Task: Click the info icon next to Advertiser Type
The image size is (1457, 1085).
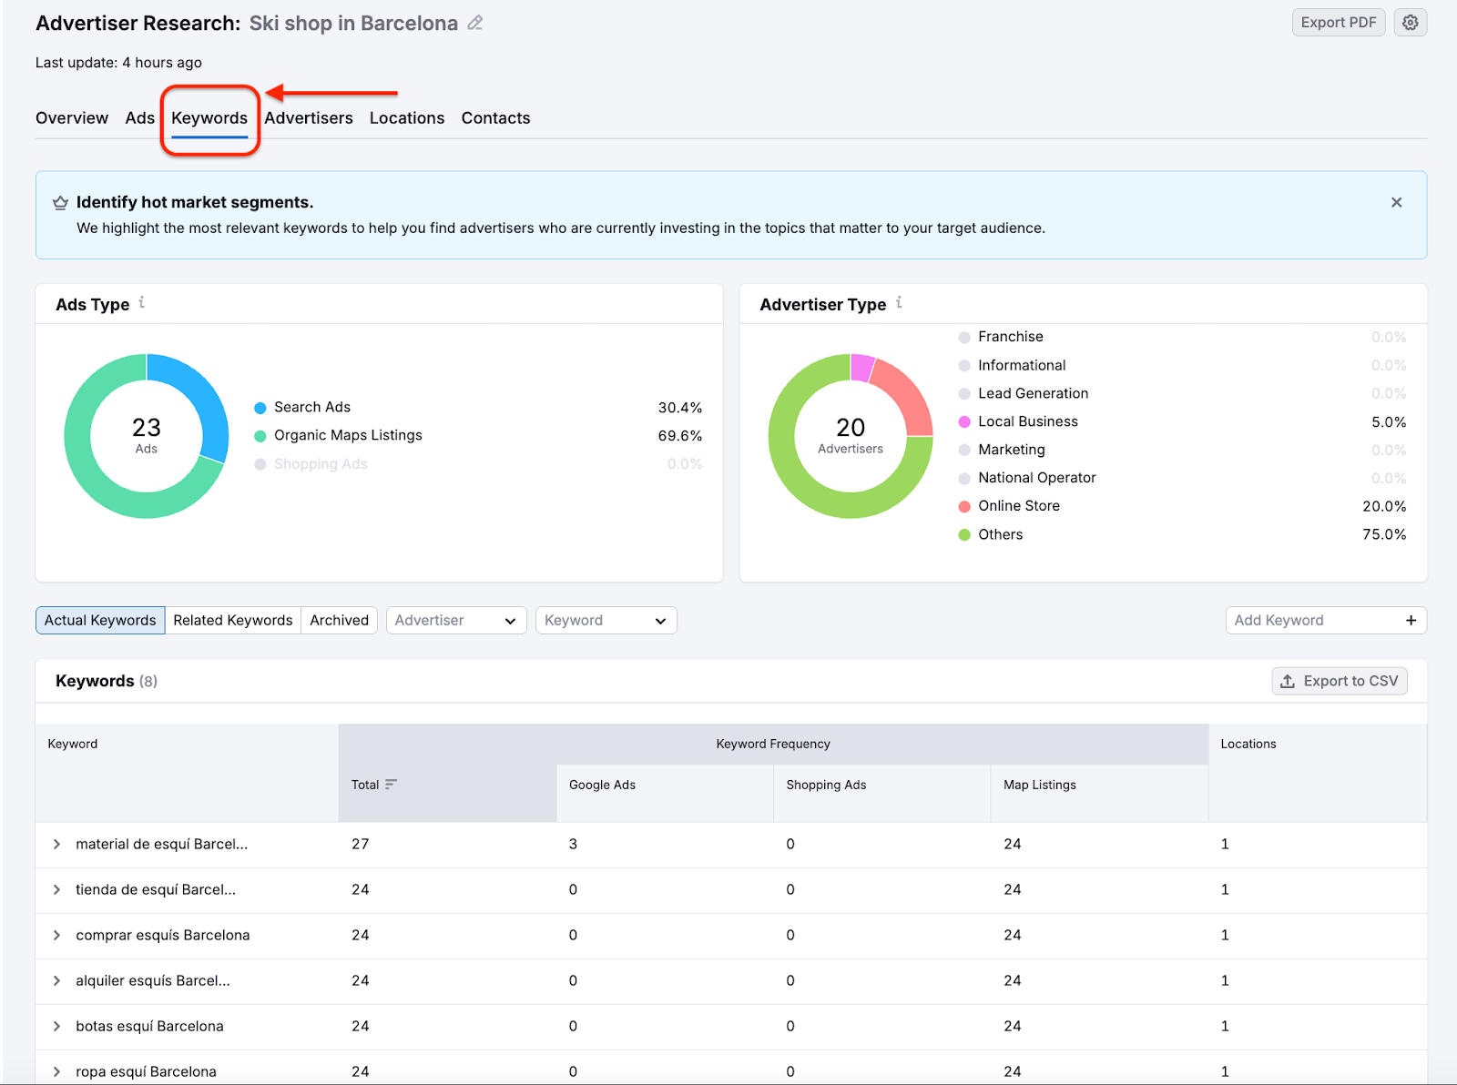Action: coord(899,304)
